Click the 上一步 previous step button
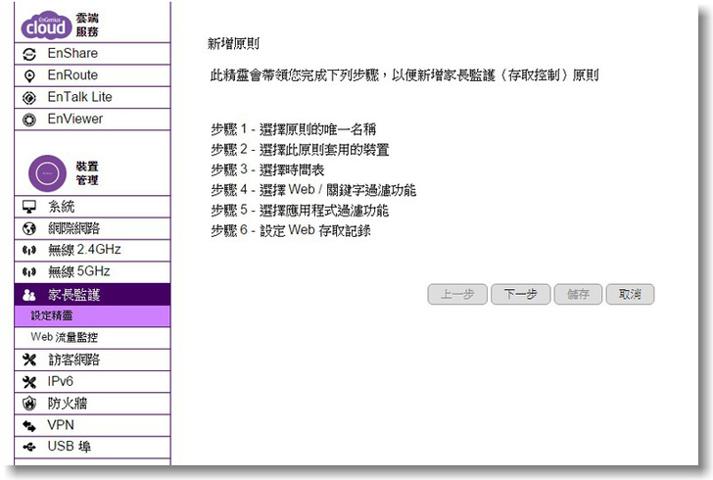Viewport: 713px width, 480px height. click(x=457, y=295)
